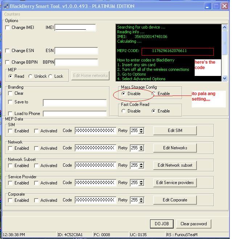The width and height of the screenshot is (232, 239).
Task: Check the Corporate Enabled checkbox
Action: (10, 200)
